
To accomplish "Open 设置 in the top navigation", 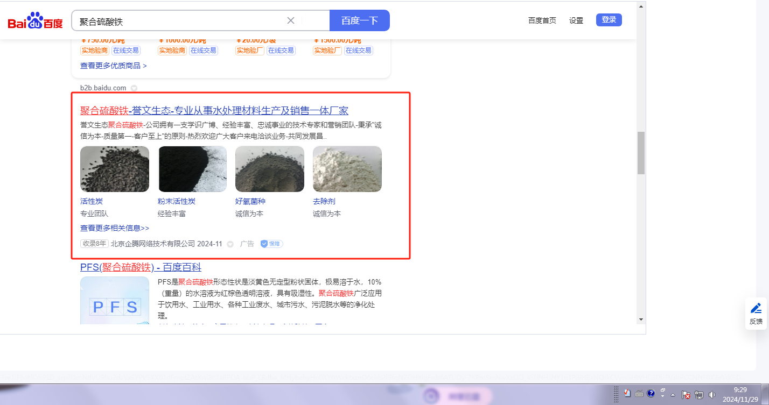I will click(576, 20).
